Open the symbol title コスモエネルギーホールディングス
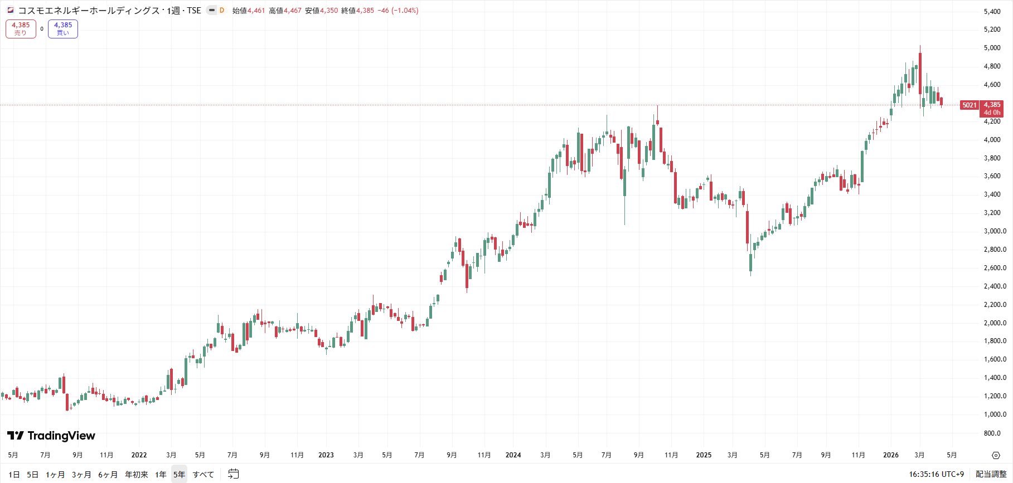The image size is (1013, 483). [x=89, y=10]
